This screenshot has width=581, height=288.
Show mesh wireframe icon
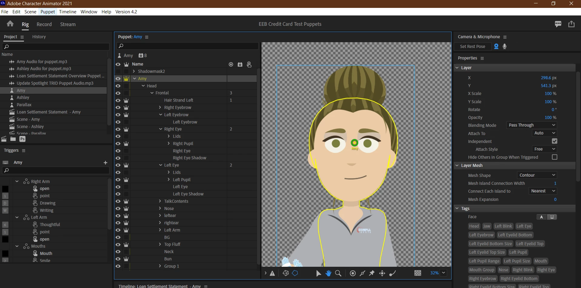point(285,273)
